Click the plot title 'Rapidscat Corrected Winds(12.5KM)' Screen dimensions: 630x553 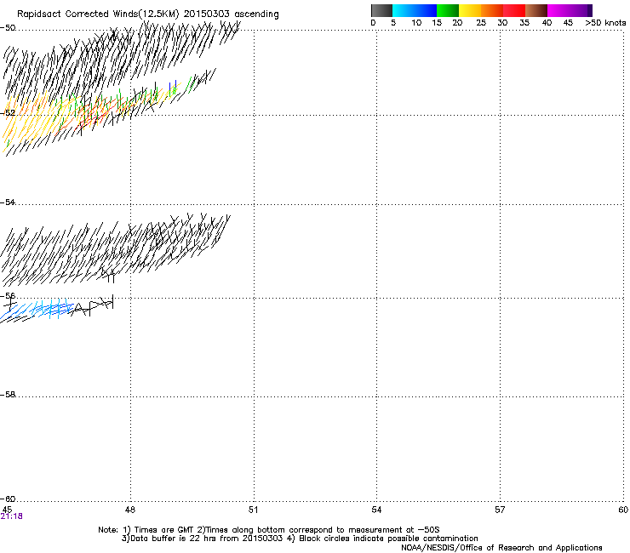98,14
